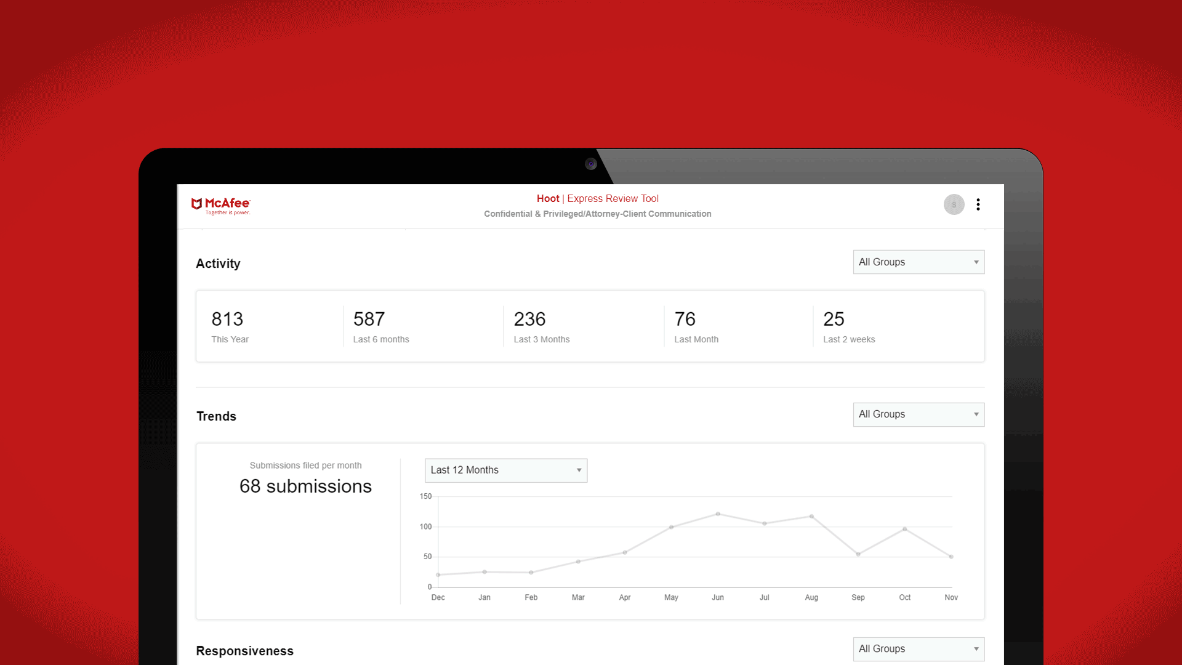
Task: Click the 68 submissions count
Action: pyautogui.click(x=305, y=486)
